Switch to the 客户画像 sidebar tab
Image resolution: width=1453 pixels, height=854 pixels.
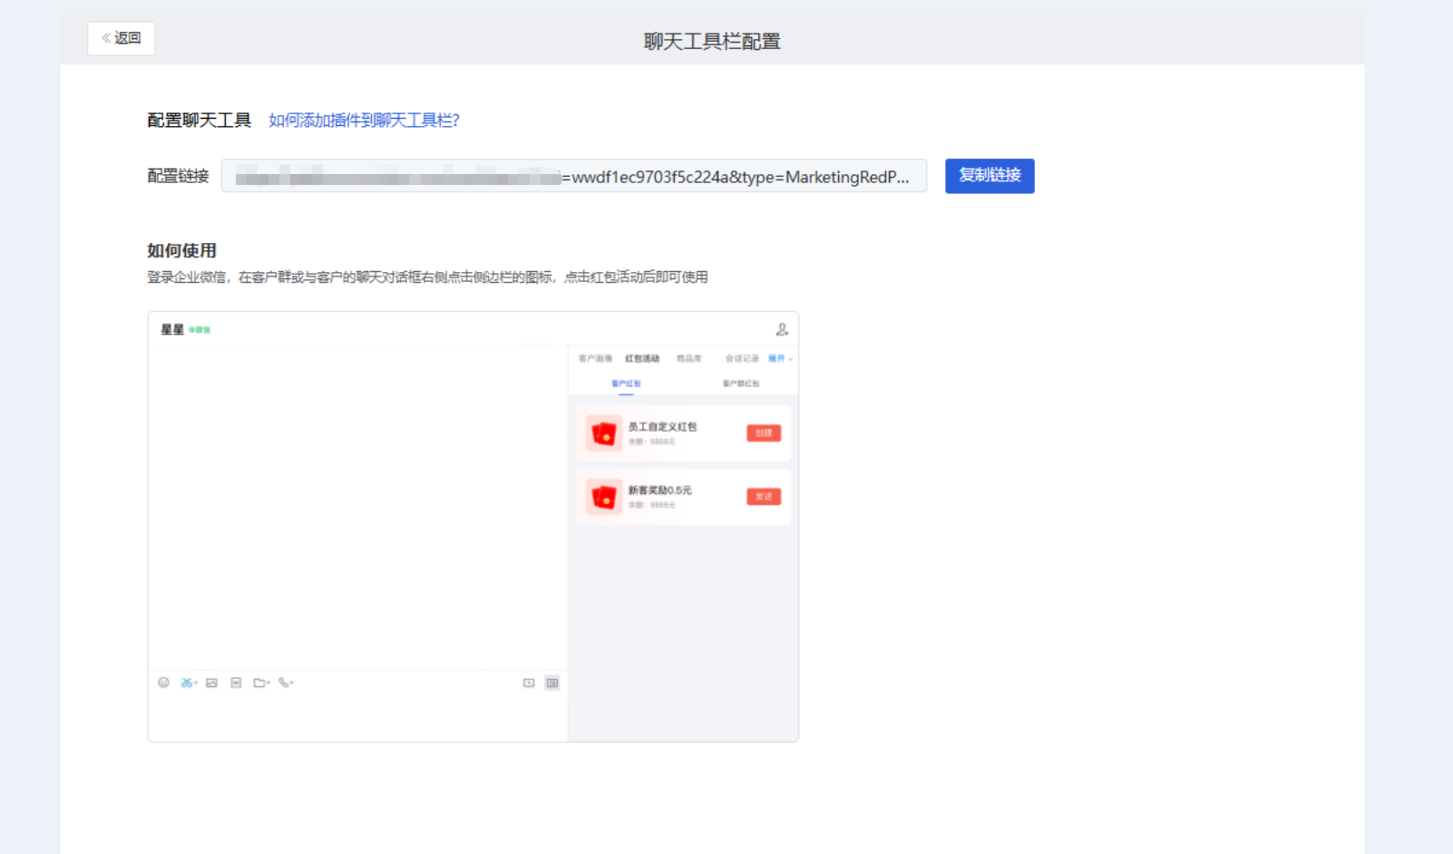point(595,358)
